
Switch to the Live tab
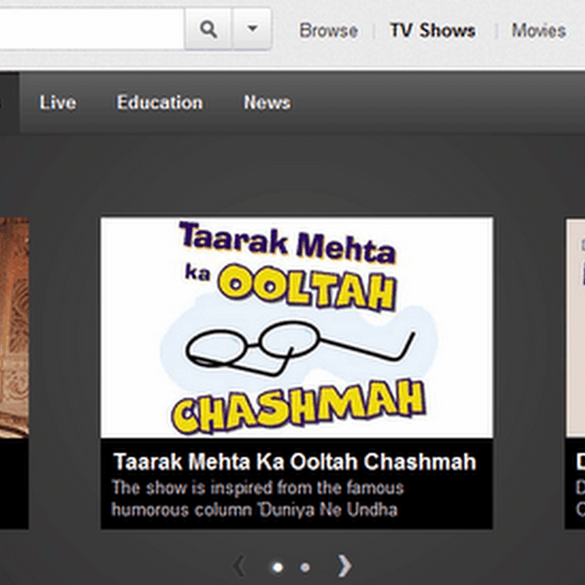point(58,102)
